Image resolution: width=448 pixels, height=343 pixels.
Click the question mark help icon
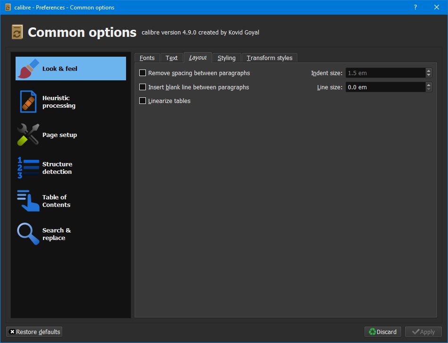coord(415,7)
